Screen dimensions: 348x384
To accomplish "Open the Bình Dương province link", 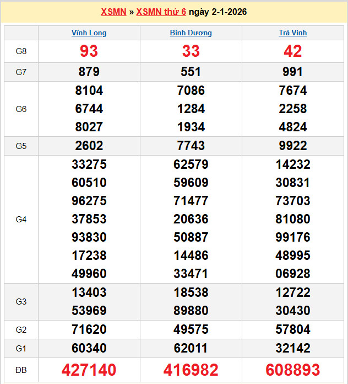I will tap(191, 33).
